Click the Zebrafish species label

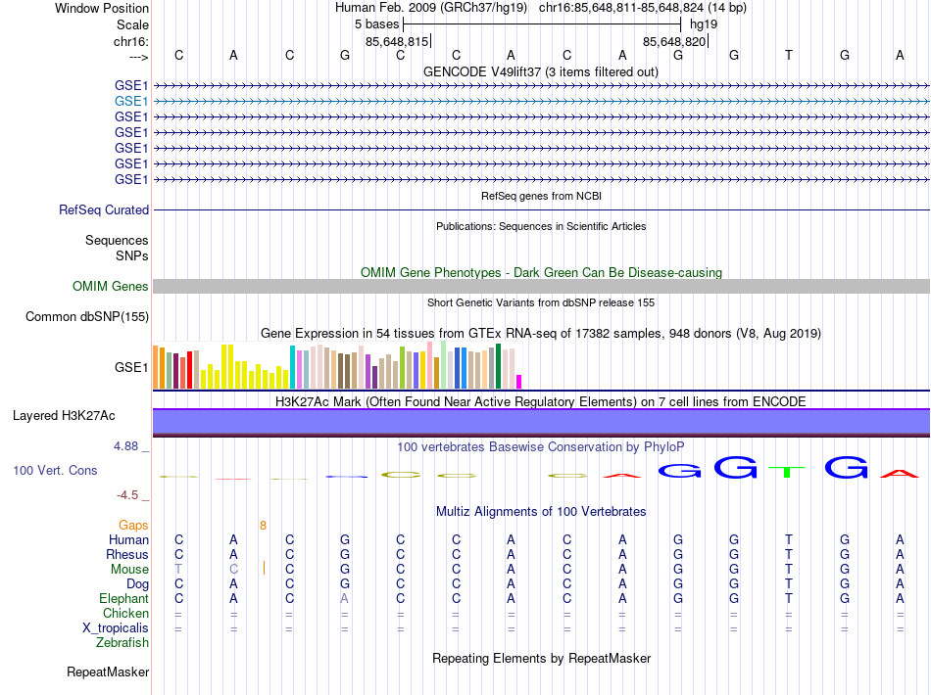click(122, 642)
